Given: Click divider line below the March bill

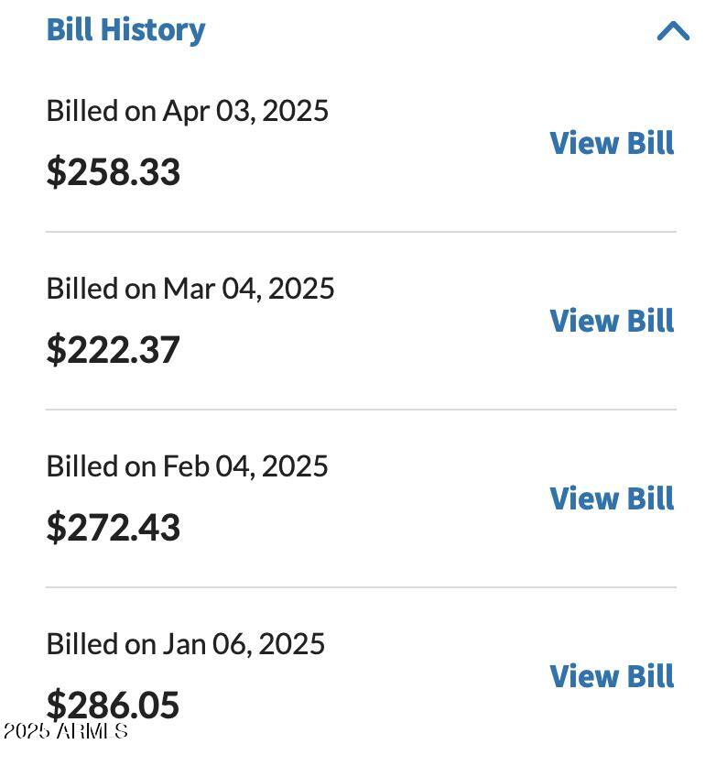Looking at the screenshot, I should pos(361,410).
